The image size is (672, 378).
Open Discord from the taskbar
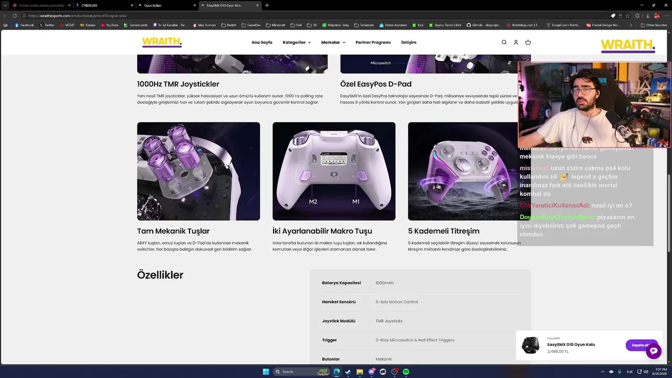pyautogui.click(x=371, y=372)
